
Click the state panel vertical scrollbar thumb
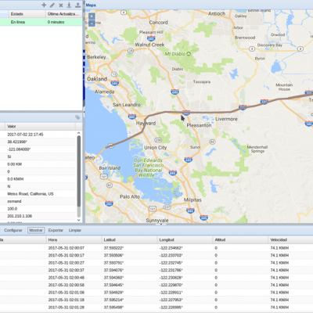click(79, 171)
